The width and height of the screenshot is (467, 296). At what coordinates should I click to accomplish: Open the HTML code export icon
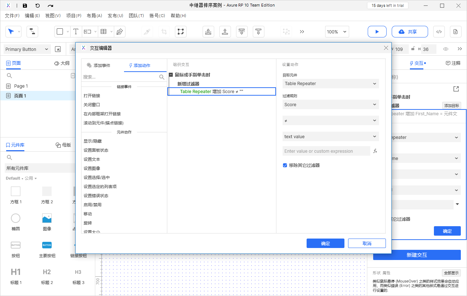pos(439,32)
